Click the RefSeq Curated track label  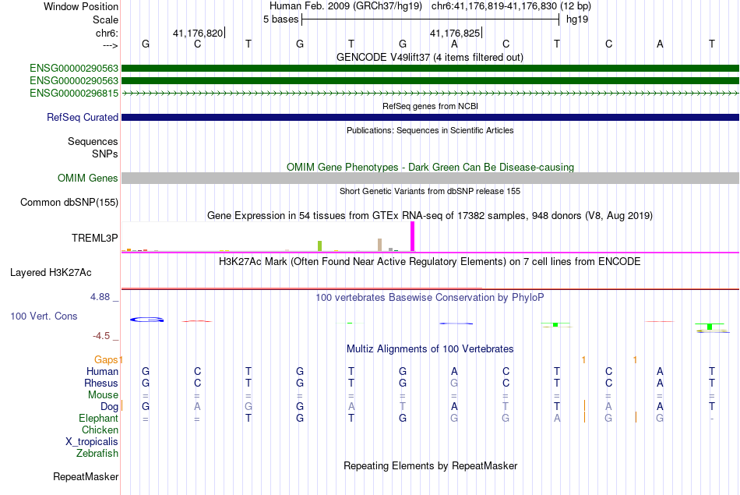tap(82, 117)
